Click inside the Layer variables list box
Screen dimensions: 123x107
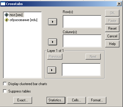[81, 70]
